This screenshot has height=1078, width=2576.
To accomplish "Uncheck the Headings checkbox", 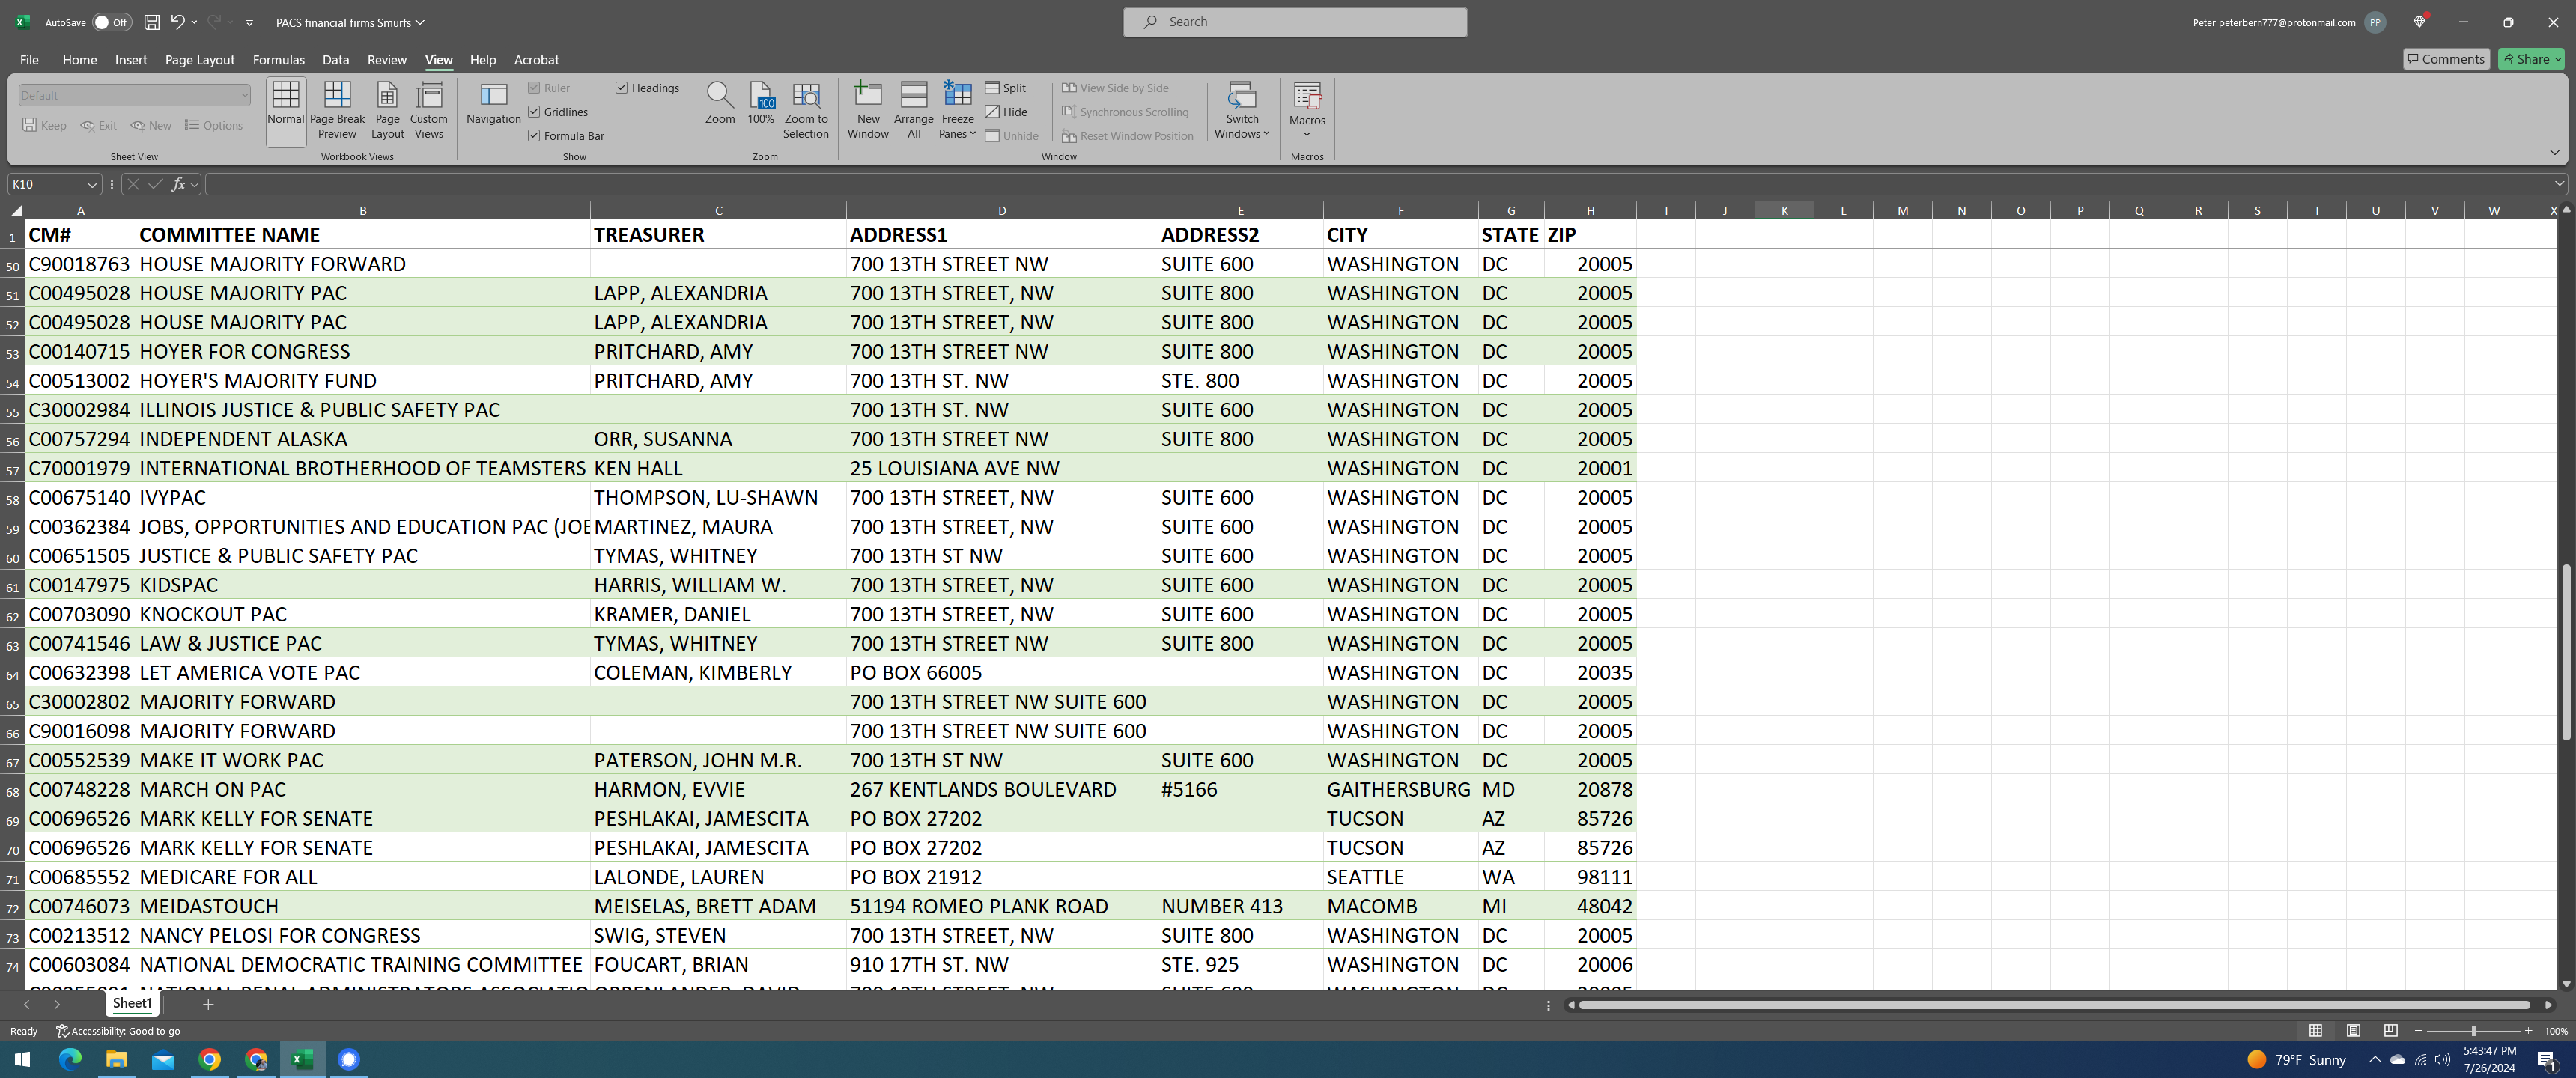I will point(621,88).
